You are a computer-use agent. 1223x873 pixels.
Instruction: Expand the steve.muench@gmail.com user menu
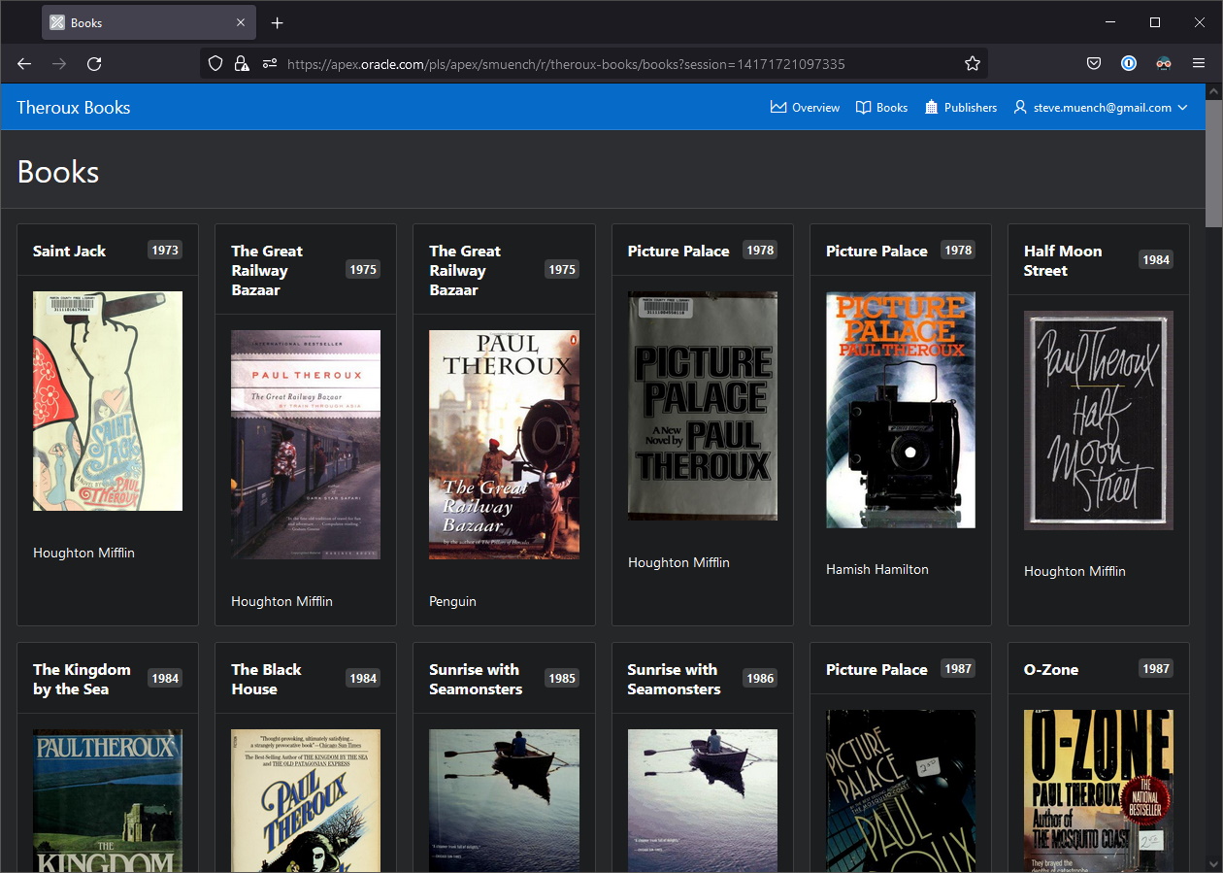[x=1101, y=108]
